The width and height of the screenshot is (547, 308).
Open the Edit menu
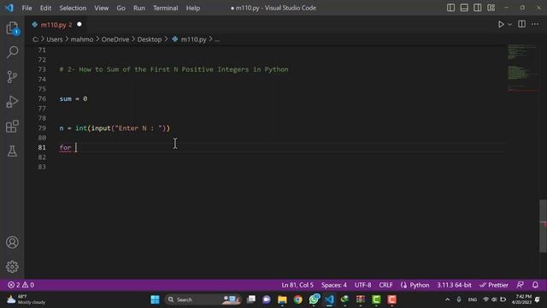click(45, 8)
